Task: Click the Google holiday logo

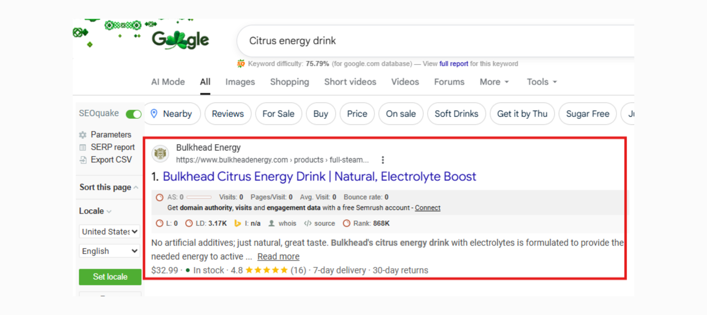Action: (x=180, y=40)
